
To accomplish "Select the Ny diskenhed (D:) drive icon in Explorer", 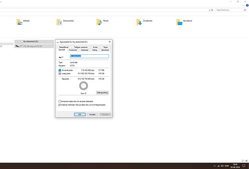I will coord(19,46).
